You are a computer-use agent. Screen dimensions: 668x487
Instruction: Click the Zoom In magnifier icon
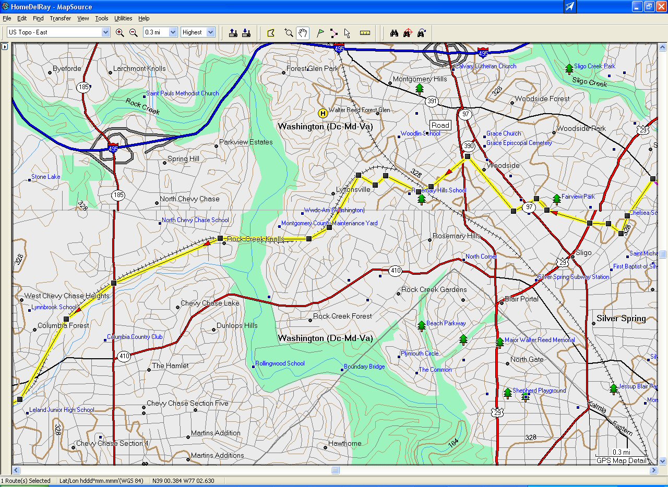(120, 32)
